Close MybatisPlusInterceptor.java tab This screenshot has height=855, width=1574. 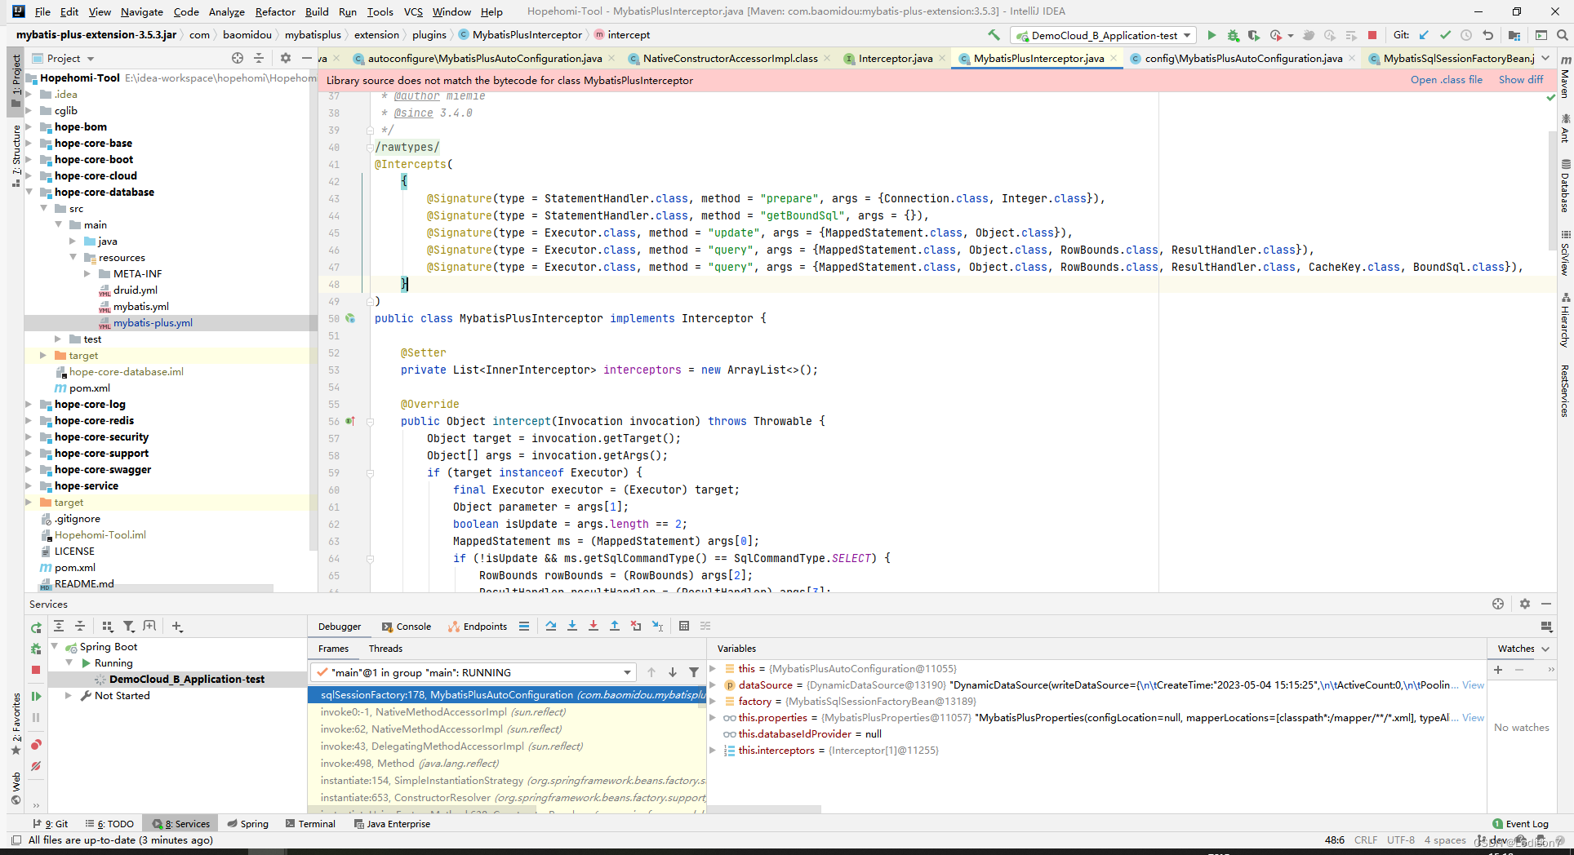tap(1114, 58)
